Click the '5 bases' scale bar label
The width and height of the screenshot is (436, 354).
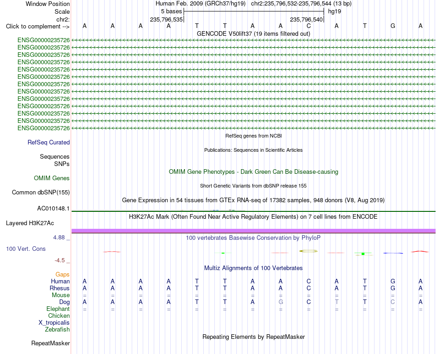[171, 11]
